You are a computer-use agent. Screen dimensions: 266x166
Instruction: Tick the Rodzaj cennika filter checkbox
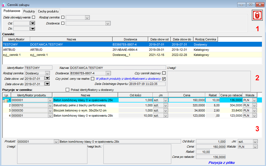63,17
